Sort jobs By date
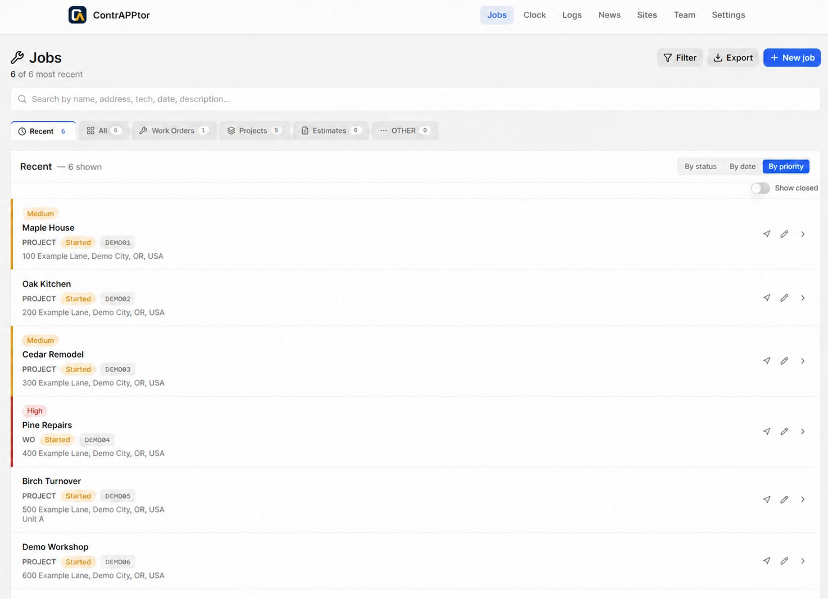 742,167
